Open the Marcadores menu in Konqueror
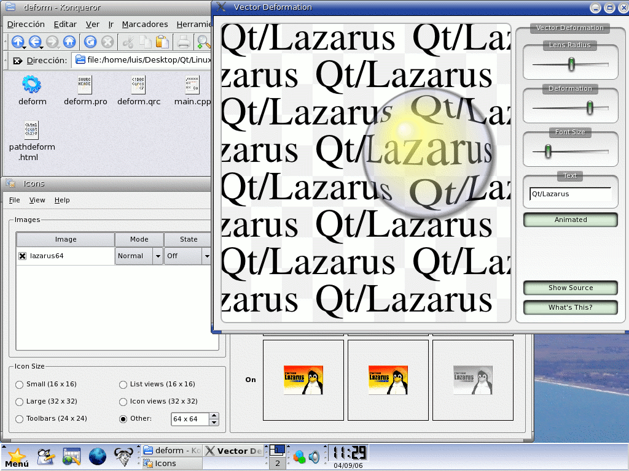 (x=144, y=25)
